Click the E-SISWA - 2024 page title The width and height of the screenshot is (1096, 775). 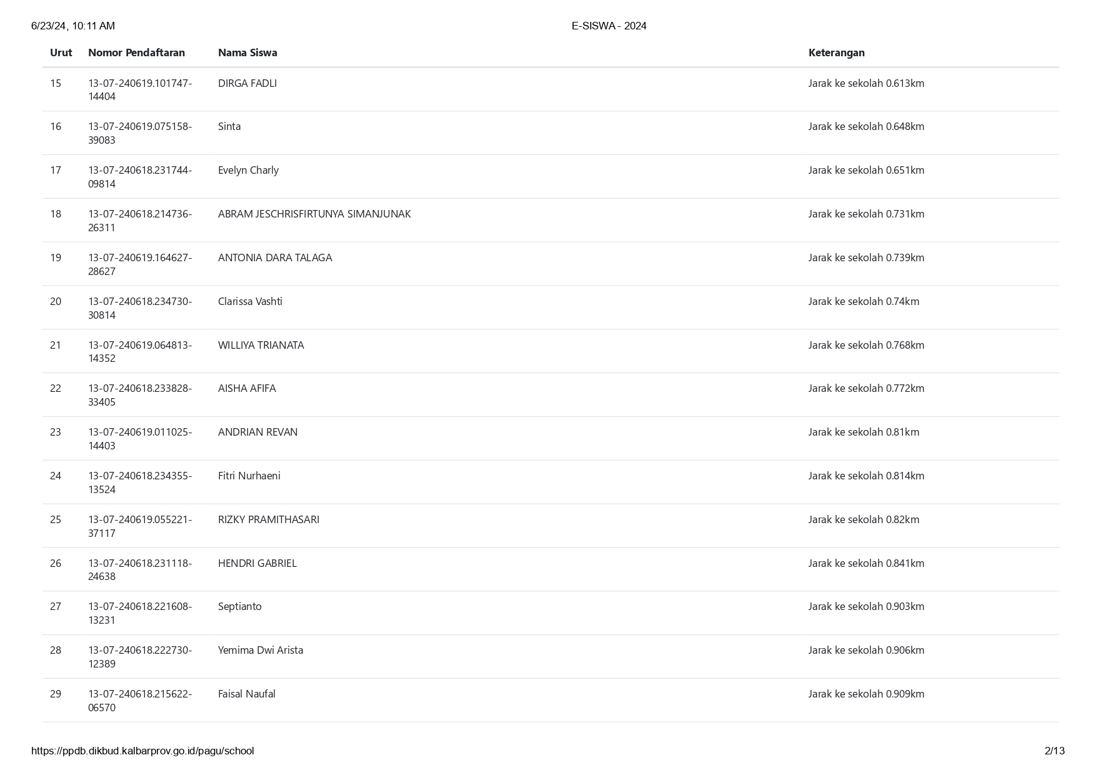click(609, 26)
